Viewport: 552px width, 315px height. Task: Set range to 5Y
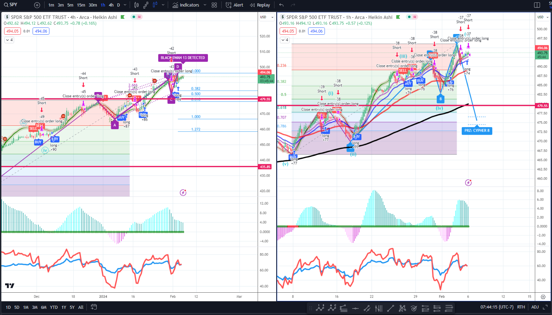point(72,307)
